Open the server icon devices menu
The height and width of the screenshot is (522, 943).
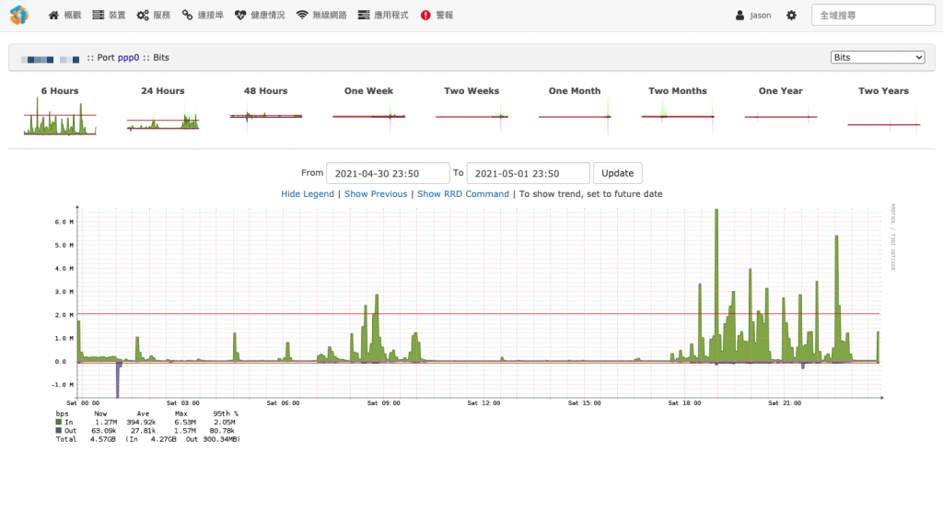click(109, 15)
